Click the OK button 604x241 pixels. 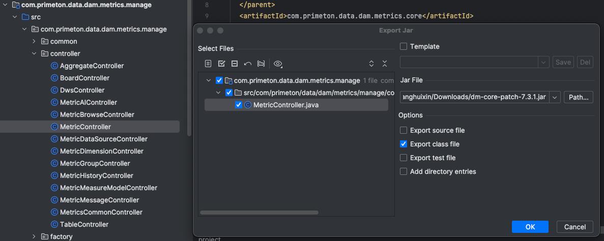[530, 227]
